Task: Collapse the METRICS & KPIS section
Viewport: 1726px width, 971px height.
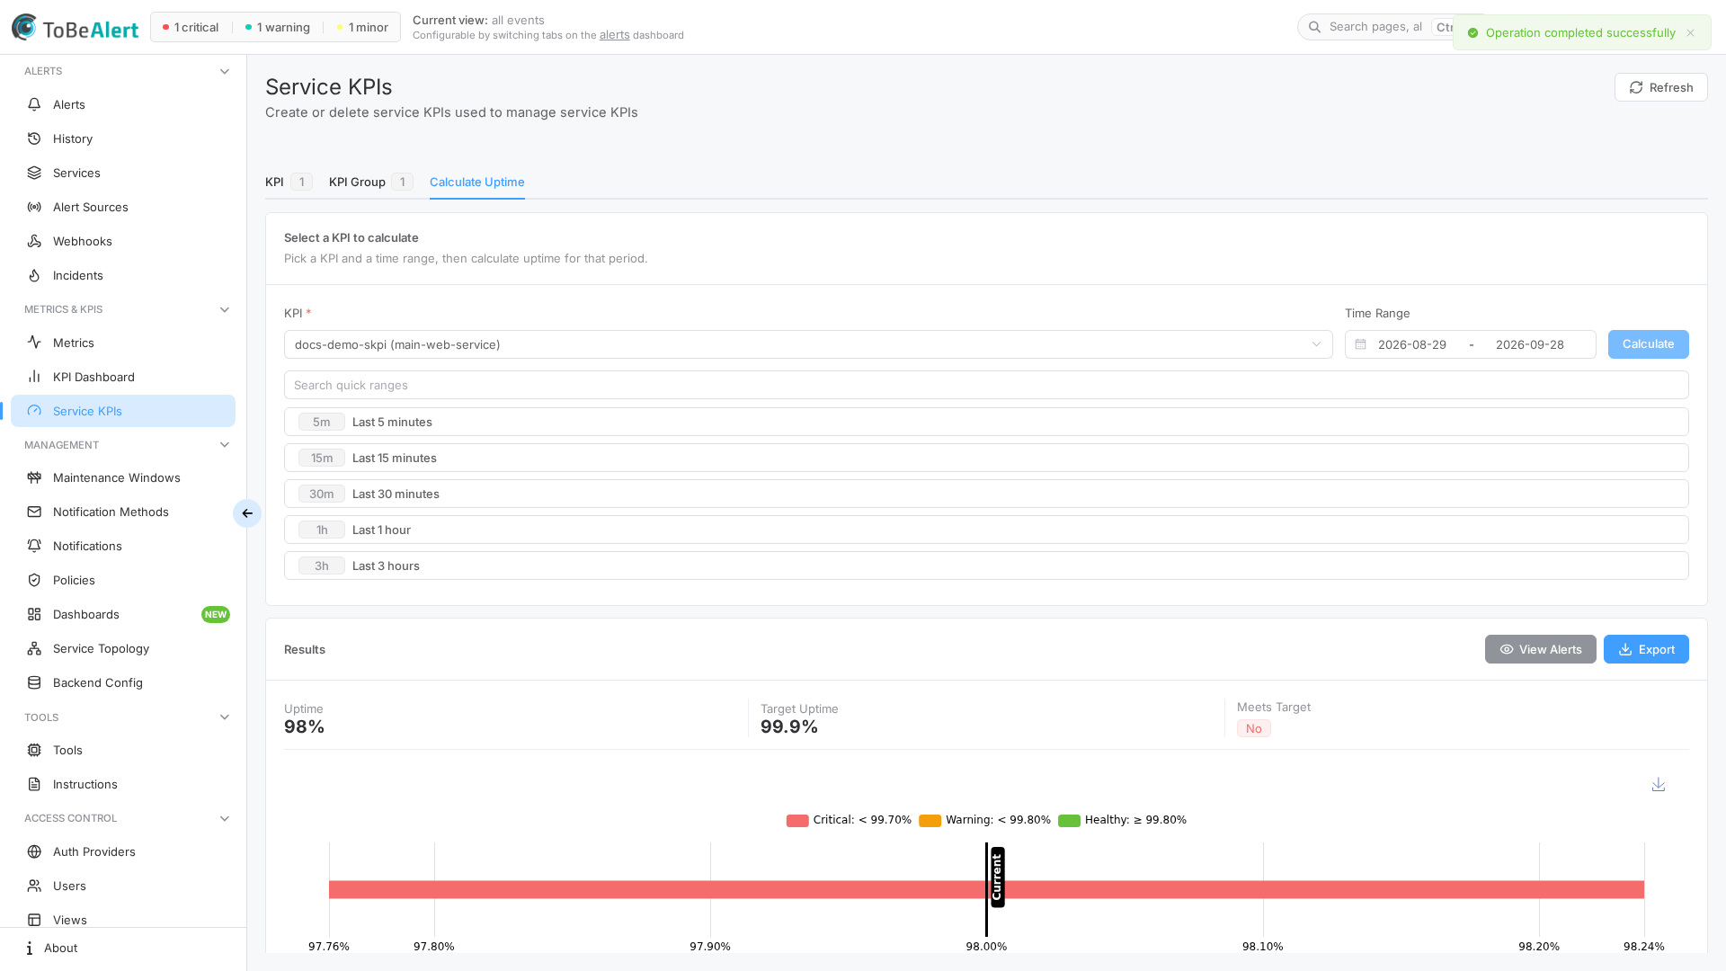Action: pos(225,309)
